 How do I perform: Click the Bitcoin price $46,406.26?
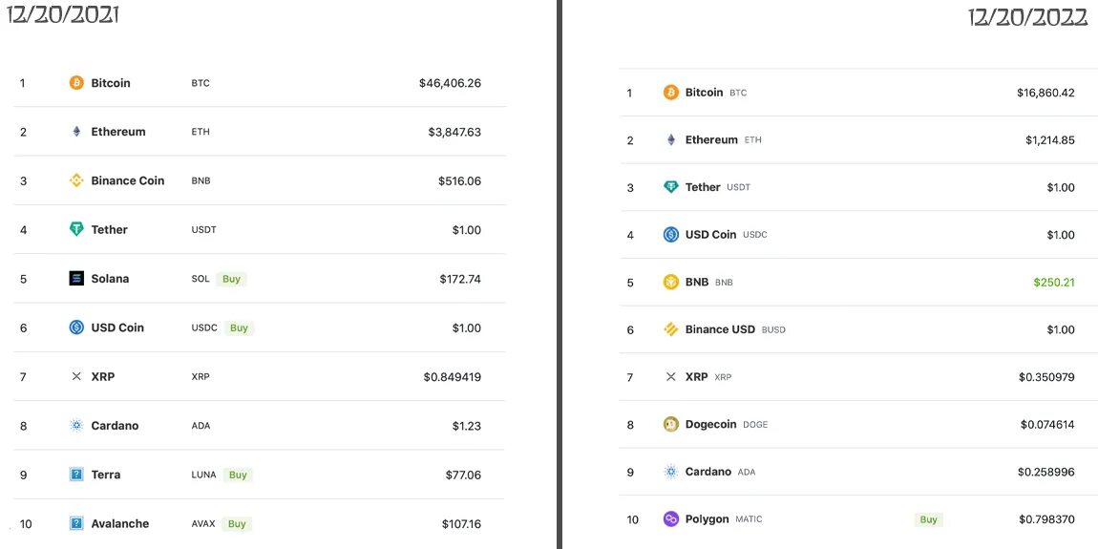[x=450, y=83]
